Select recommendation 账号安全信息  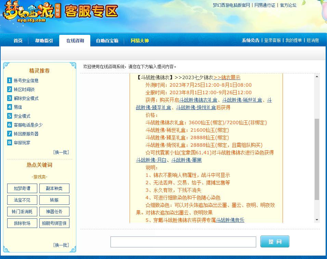[26, 81]
